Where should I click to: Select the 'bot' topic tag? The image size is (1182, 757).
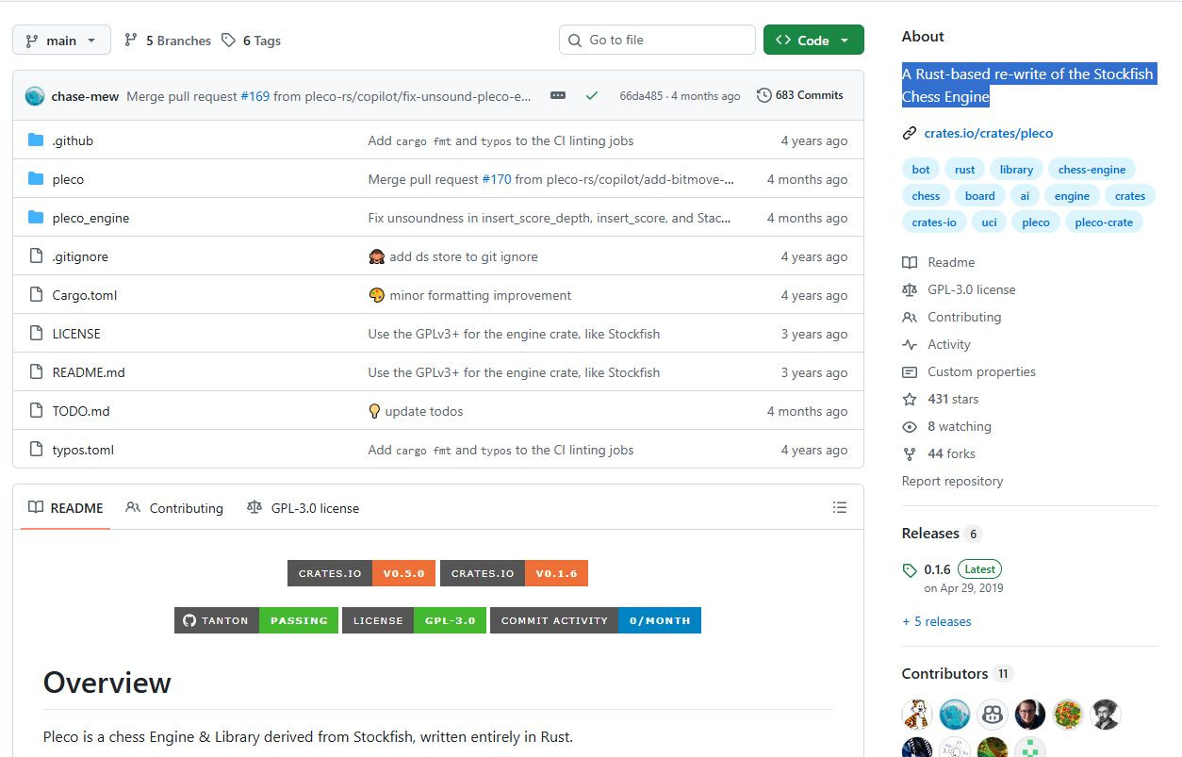pyautogui.click(x=921, y=170)
